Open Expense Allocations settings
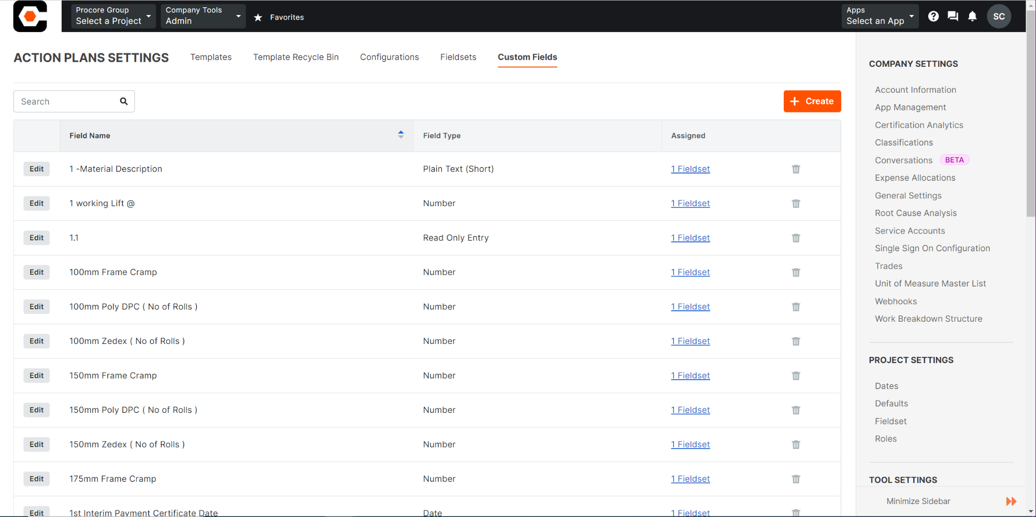This screenshot has height=517, width=1036. pos(915,178)
